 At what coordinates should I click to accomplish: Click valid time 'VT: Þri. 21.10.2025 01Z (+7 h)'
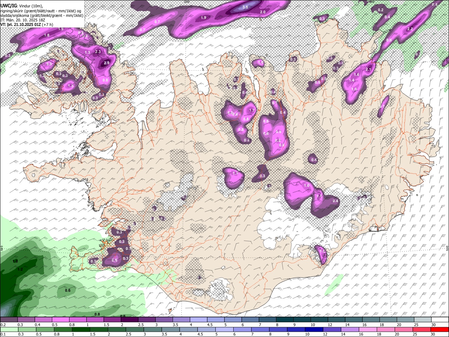pos(27,25)
